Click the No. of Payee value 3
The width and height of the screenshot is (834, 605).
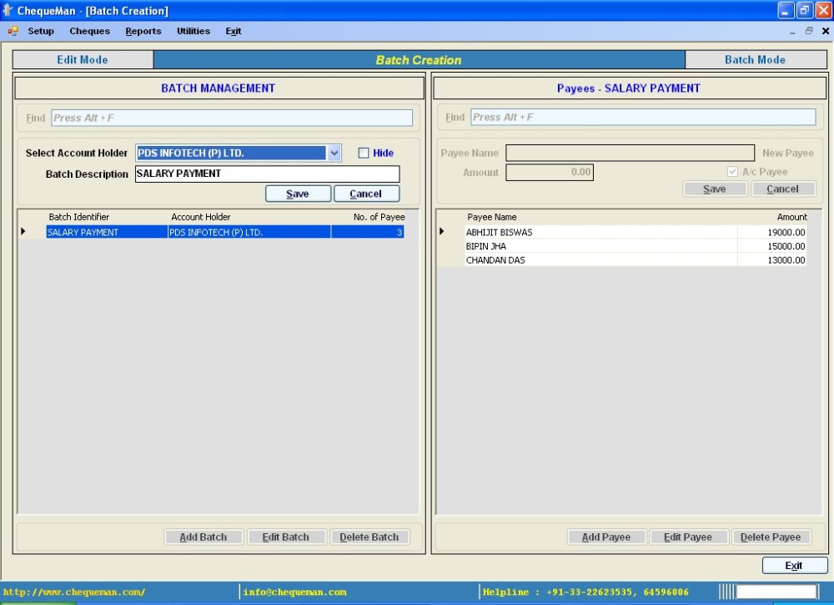pyautogui.click(x=368, y=232)
